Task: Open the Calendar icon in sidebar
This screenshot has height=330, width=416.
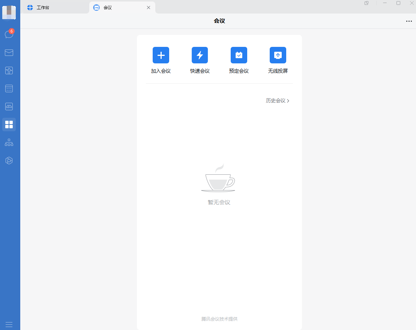Action: [x=9, y=88]
